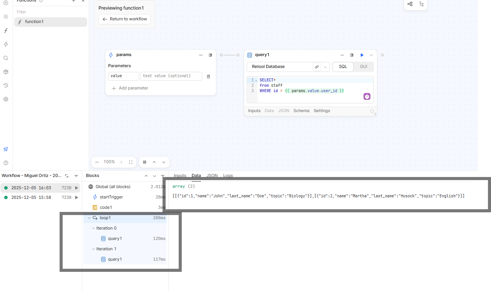The width and height of the screenshot is (491, 291).
Task: Collapse the params block
Action: pos(201,55)
